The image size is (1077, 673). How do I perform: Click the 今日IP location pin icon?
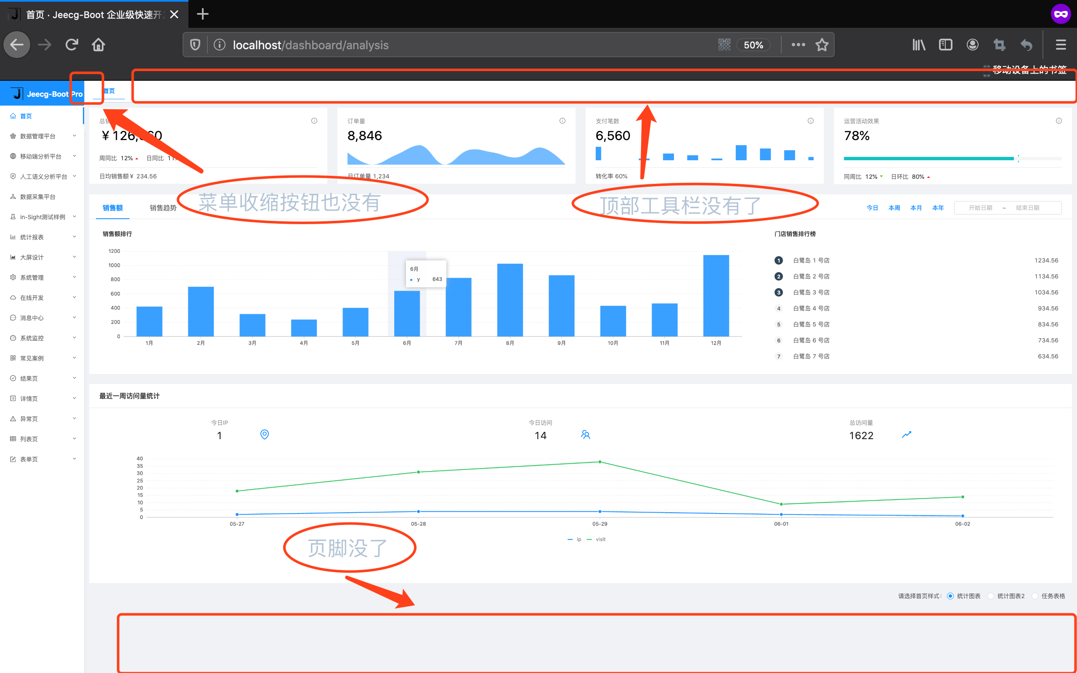click(264, 435)
